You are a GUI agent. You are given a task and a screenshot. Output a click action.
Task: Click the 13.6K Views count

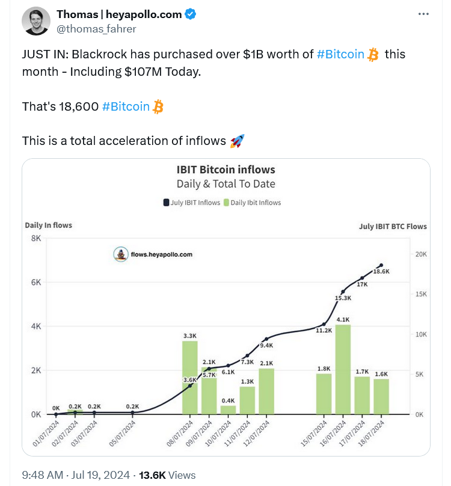(x=167, y=475)
